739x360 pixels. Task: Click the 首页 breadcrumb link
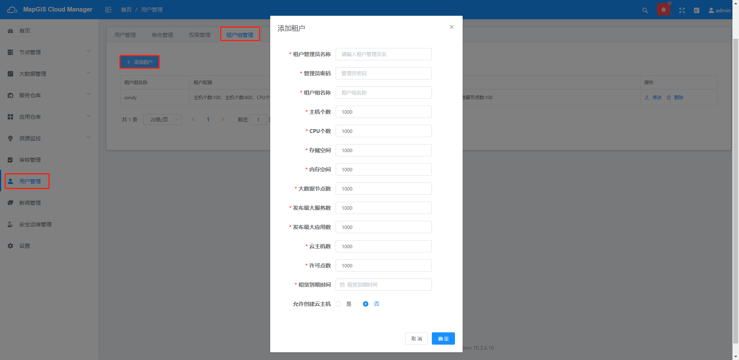pos(126,10)
